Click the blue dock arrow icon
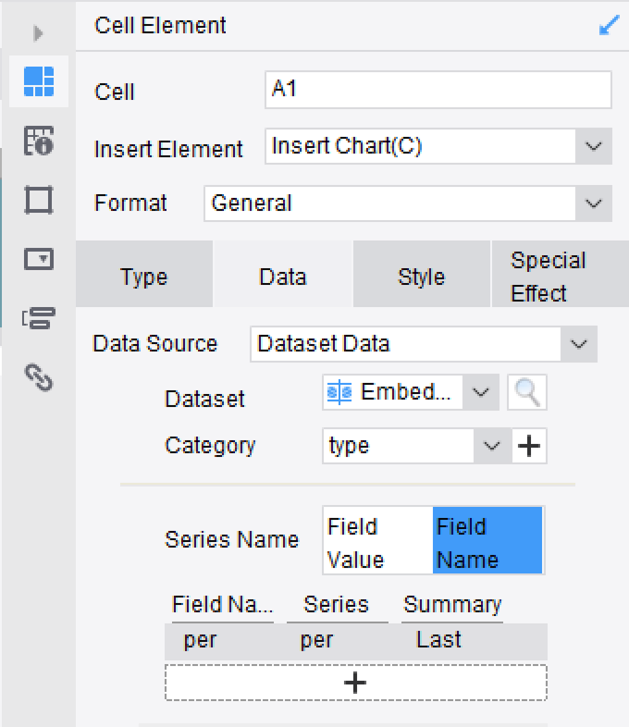629x727 pixels. (x=609, y=26)
